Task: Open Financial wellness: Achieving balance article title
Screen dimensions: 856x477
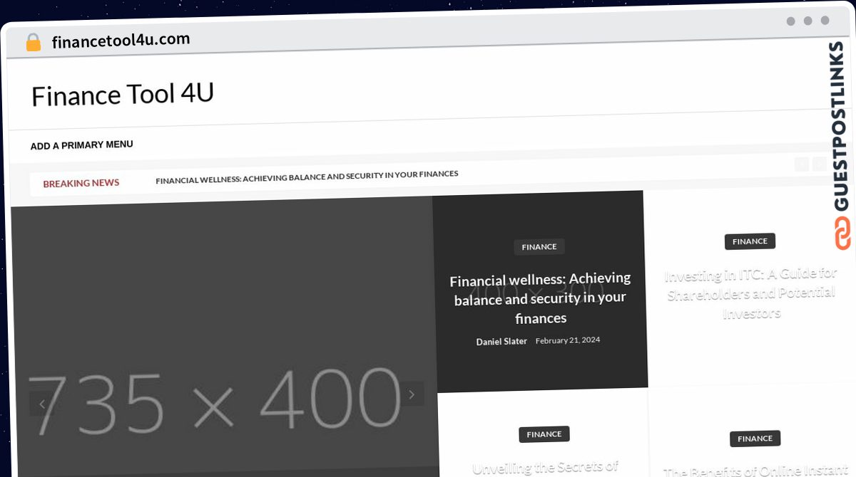Action: coord(541,298)
